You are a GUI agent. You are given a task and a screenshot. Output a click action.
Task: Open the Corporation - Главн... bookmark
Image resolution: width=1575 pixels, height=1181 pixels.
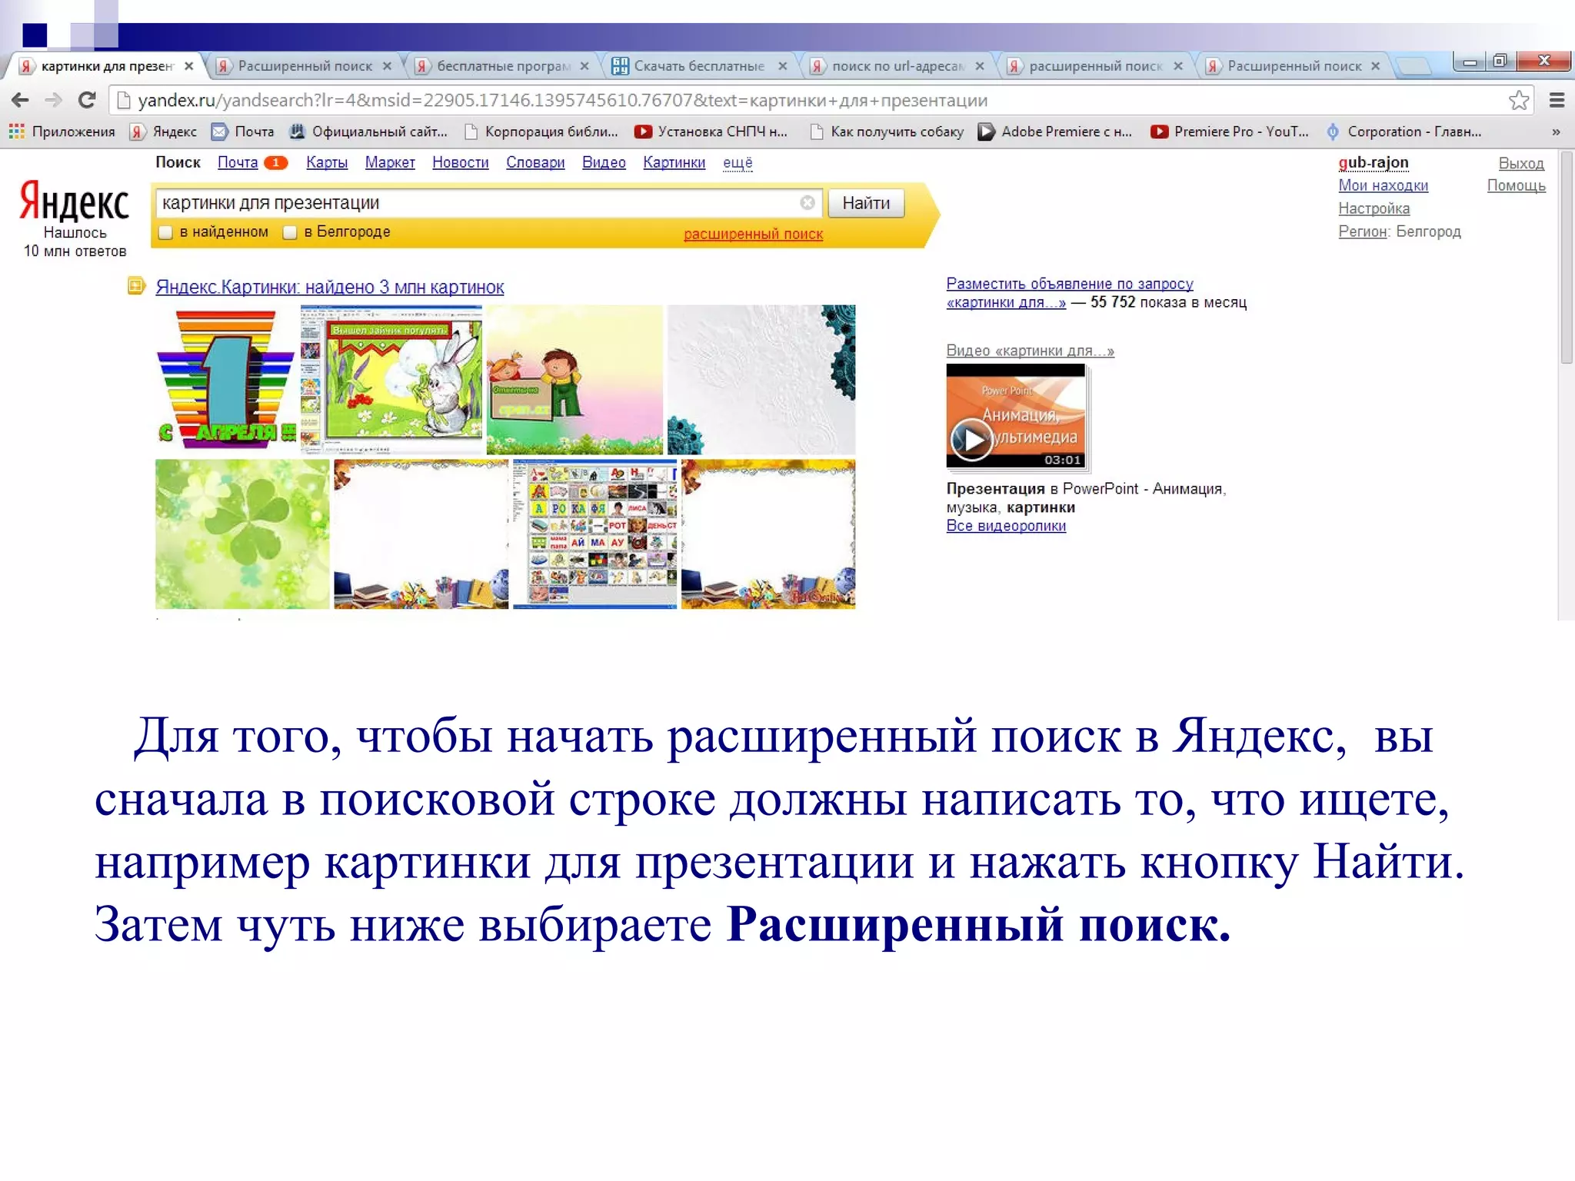[x=1404, y=131]
